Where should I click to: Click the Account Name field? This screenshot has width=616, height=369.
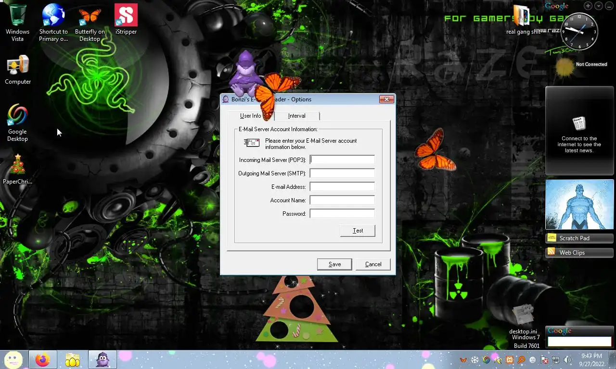click(342, 200)
